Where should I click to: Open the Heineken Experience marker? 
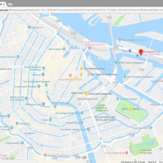(x=45, y=155)
